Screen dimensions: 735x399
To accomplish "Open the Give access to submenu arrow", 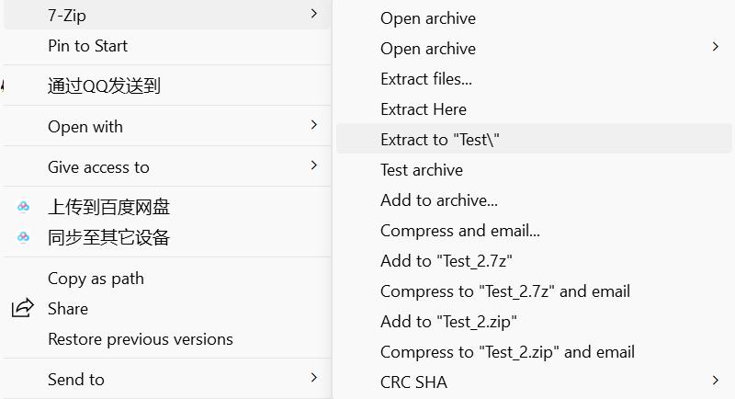I will 314,165.
